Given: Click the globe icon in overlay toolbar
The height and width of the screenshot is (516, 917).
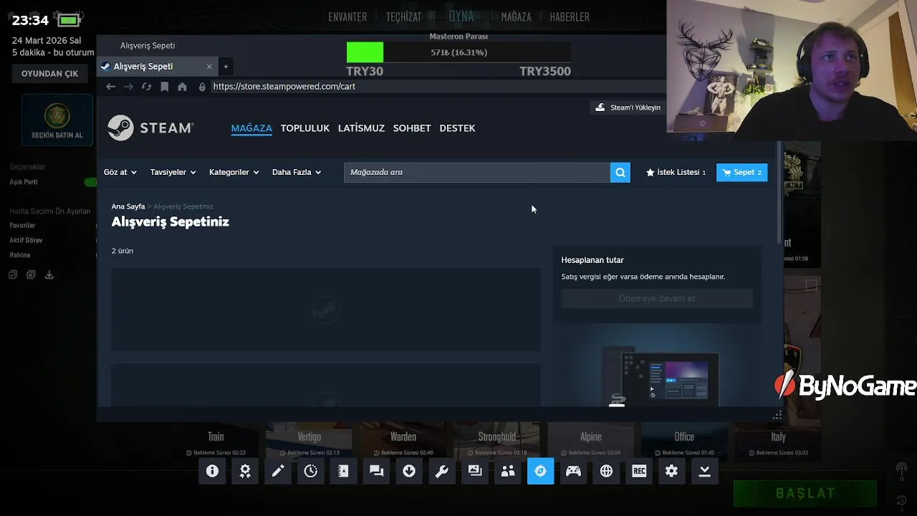Looking at the screenshot, I should click(x=606, y=471).
